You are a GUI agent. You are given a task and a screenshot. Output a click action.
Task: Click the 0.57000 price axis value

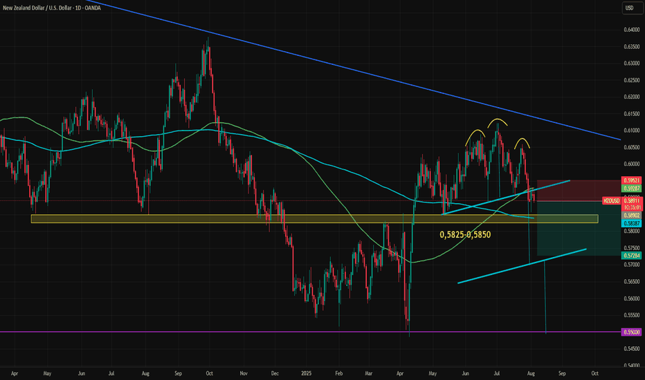coord(631,265)
